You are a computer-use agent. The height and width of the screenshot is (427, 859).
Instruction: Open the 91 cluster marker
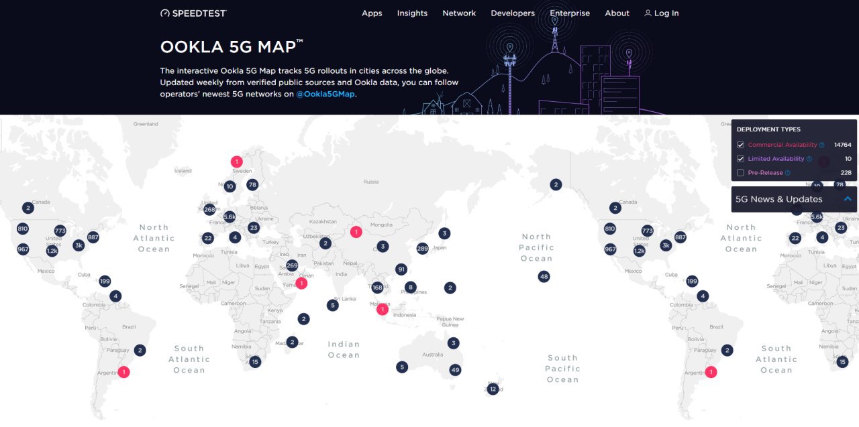pos(401,269)
